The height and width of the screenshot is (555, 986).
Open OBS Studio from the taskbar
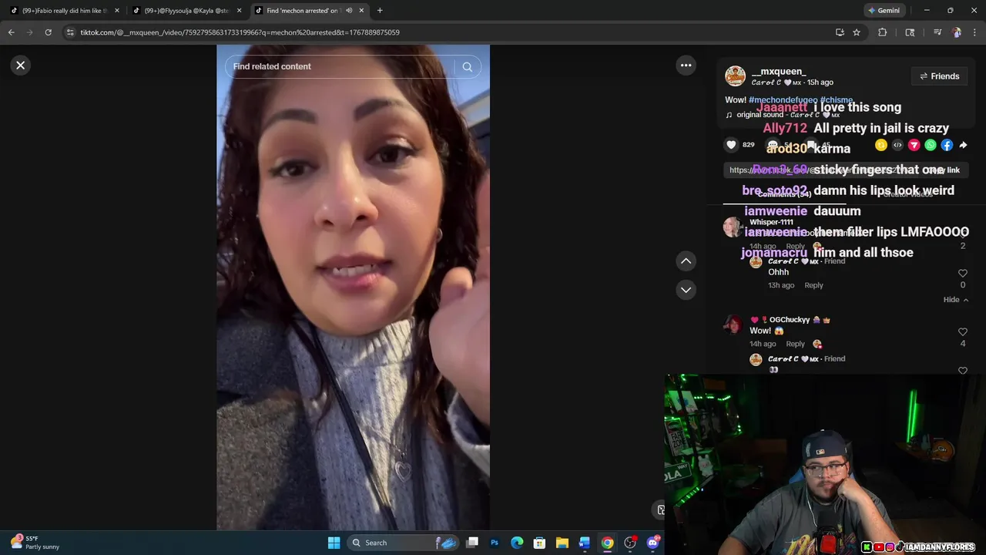click(x=630, y=543)
